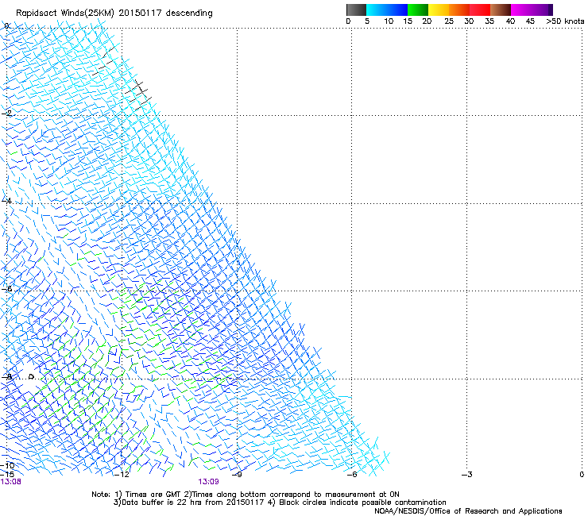Click the '25' legend scale number
The width and height of the screenshot is (588, 516).
pyautogui.click(x=449, y=21)
